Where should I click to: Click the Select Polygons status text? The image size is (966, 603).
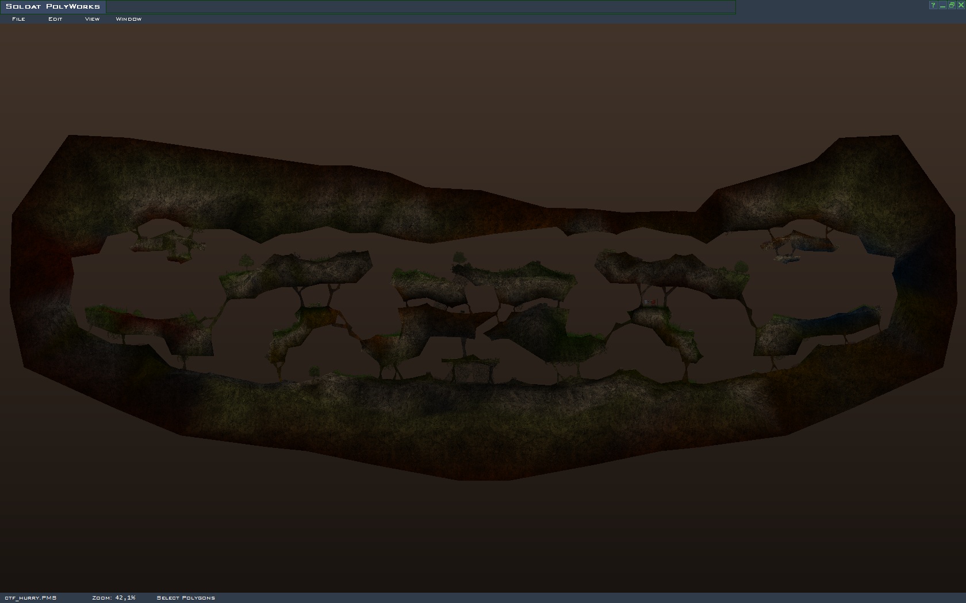(x=186, y=598)
